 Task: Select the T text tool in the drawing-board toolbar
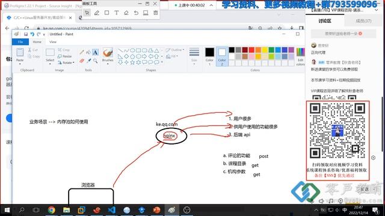(116, 13)
